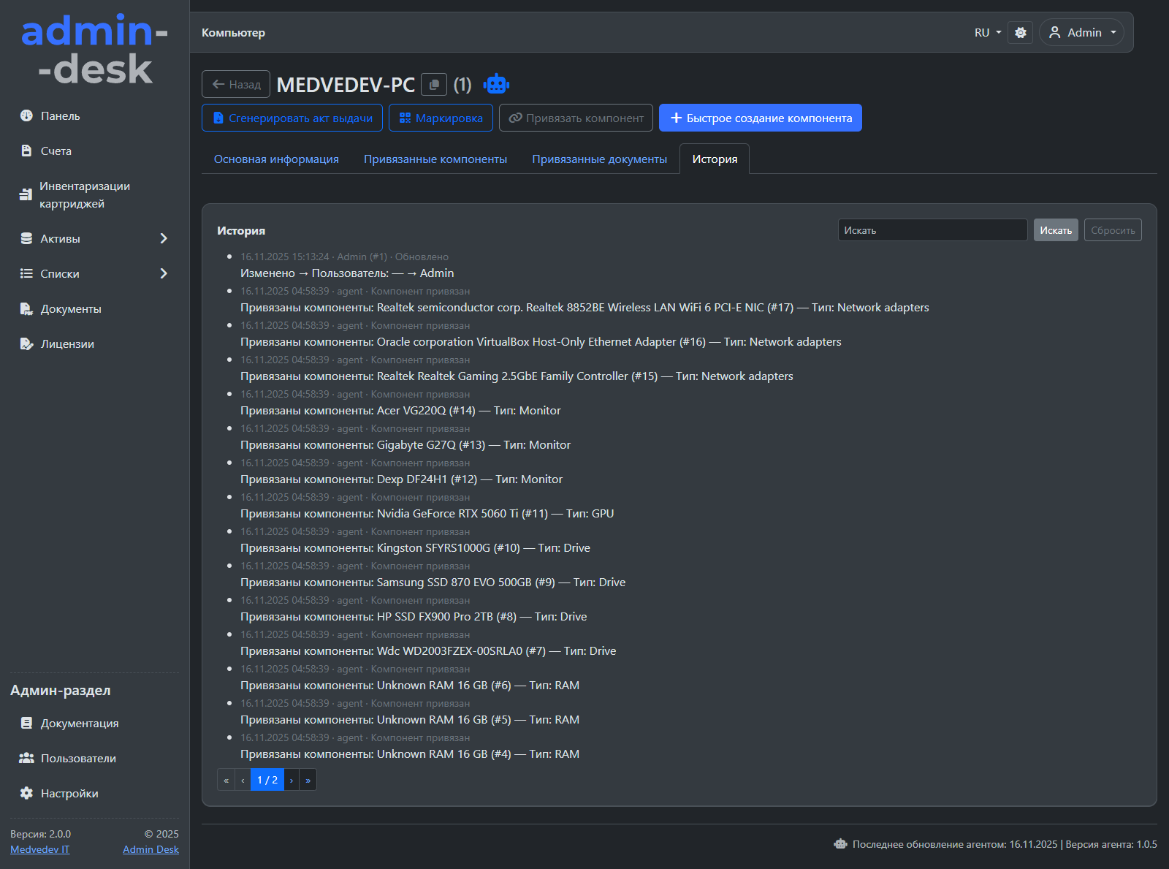This screenshot has height=869, width=1169.
Task: Open Лицензии from the sidebar
Action: coord(67,344)
